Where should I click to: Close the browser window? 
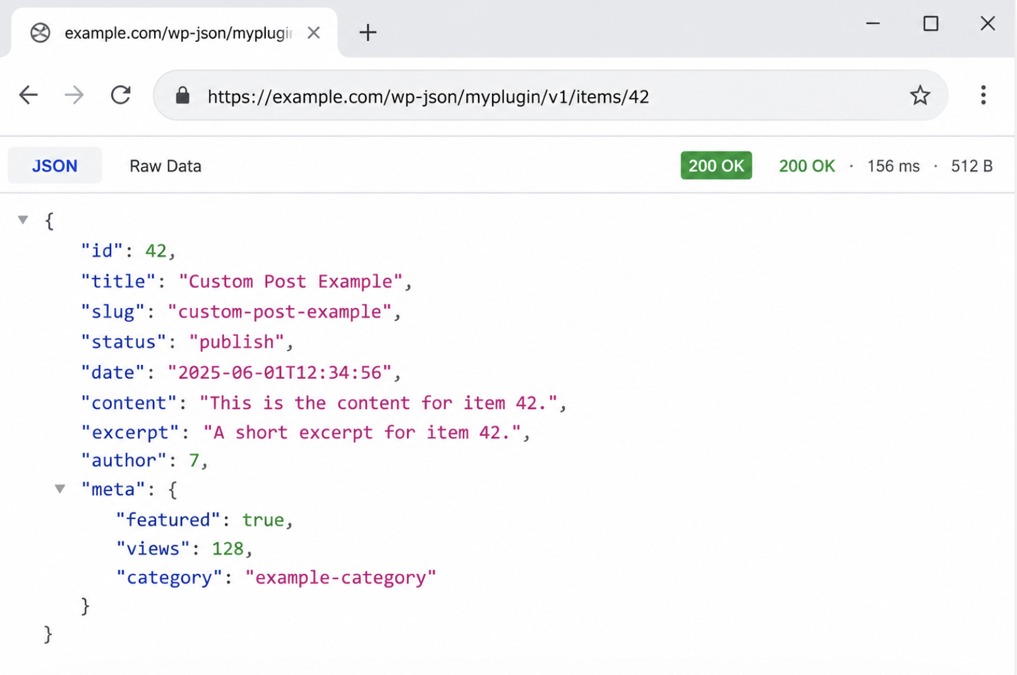pyautogui.click(x=987, y=23)
